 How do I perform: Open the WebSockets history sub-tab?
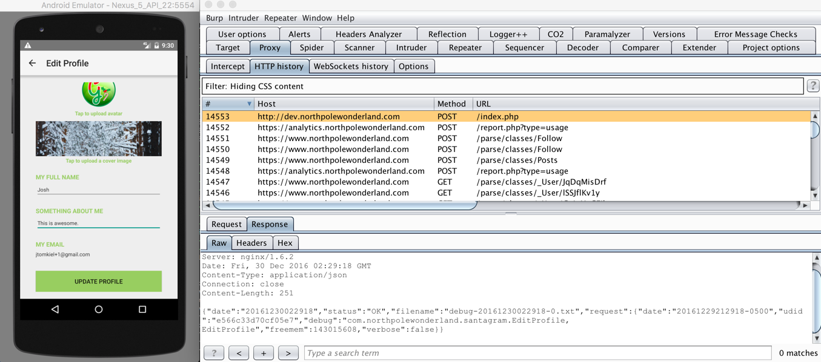coord(351,67)
